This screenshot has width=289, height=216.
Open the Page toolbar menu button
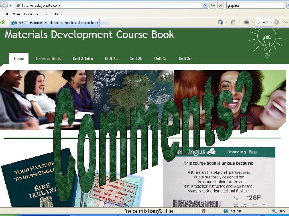coord(264,22)
